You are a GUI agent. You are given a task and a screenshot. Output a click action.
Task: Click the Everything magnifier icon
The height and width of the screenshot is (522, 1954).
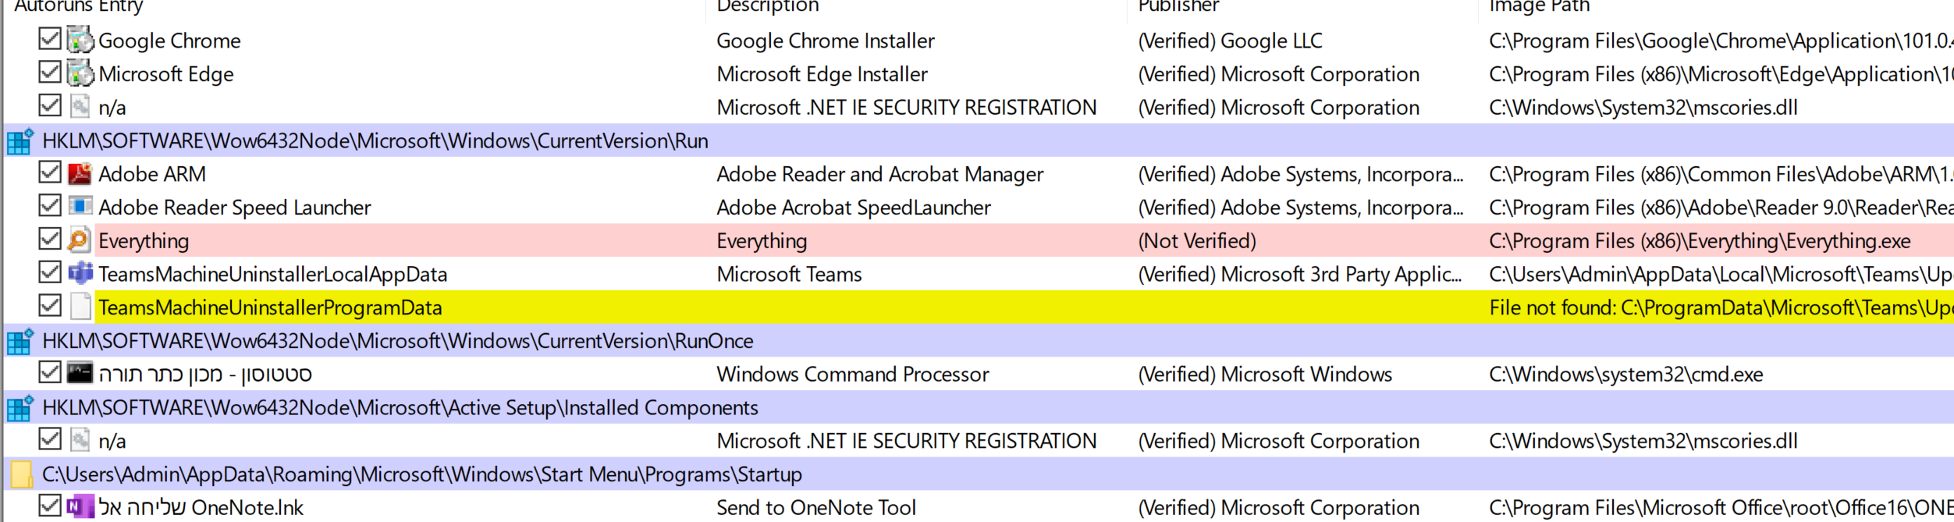(x=80, y=240)
